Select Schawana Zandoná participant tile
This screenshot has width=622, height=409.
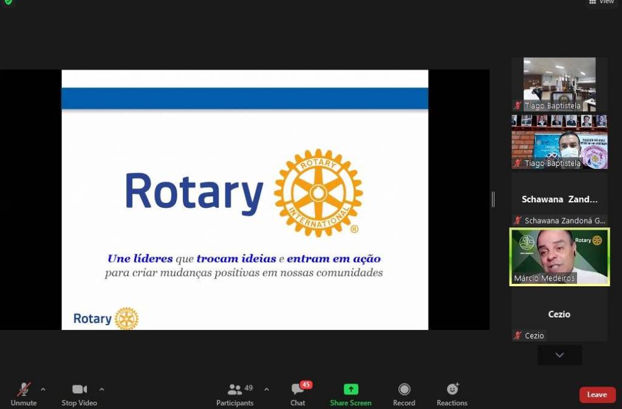(559, 199)
